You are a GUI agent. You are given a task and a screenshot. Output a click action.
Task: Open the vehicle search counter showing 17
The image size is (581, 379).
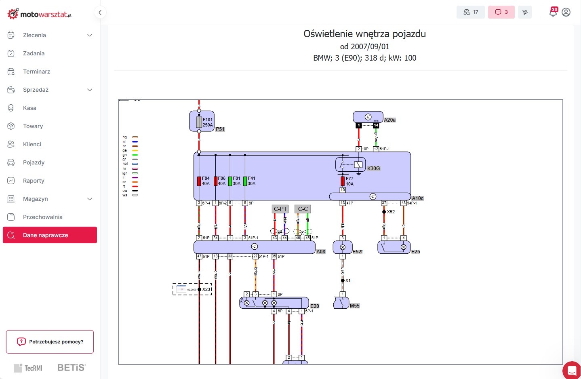coord(470,12)
